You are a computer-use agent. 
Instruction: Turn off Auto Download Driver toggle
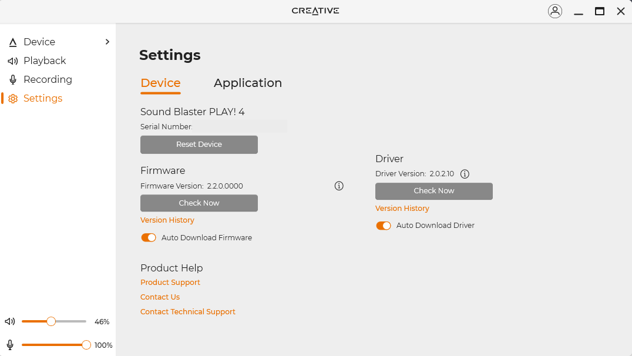384,226
